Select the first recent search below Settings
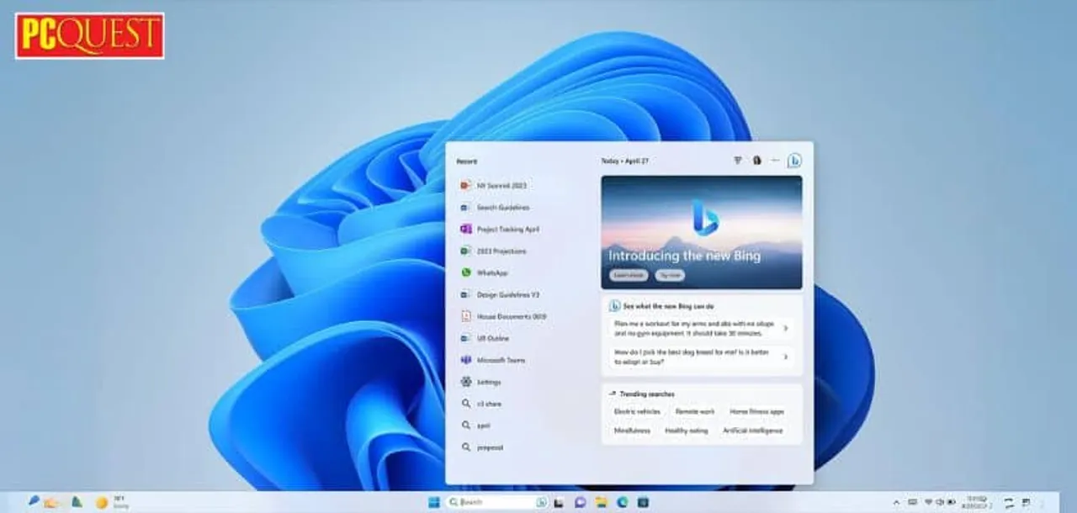The width and height of the screenshot is (1077, 513). coord(480,404)
